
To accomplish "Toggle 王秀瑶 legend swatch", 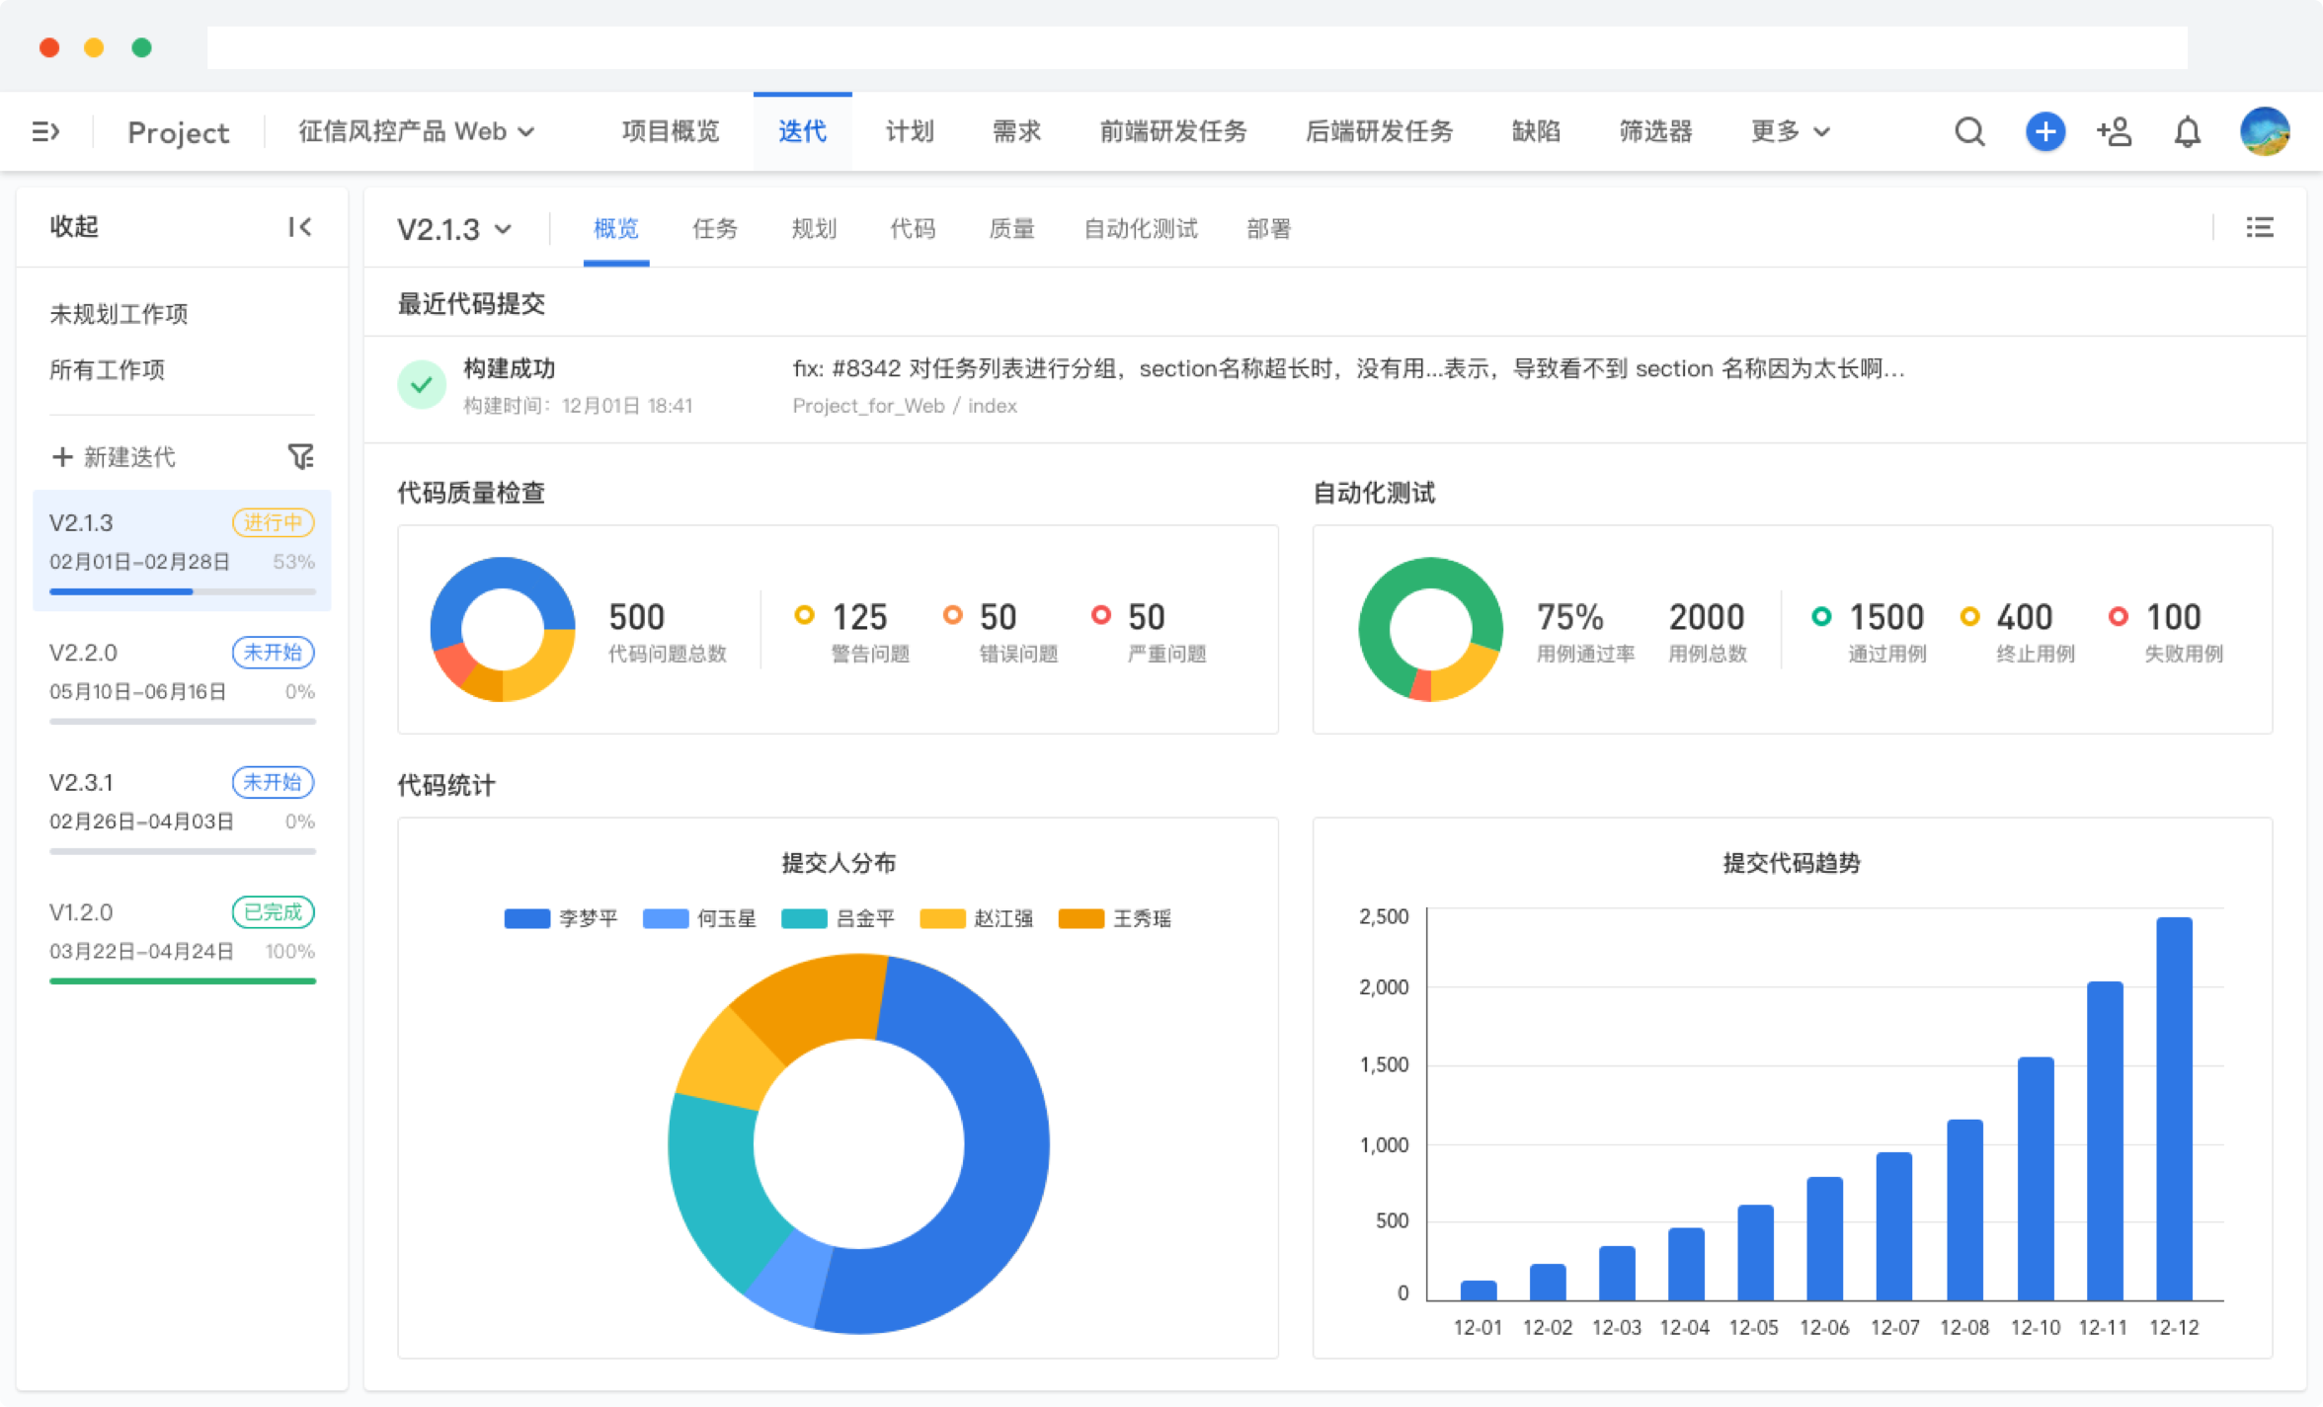I will [1081, 918].
